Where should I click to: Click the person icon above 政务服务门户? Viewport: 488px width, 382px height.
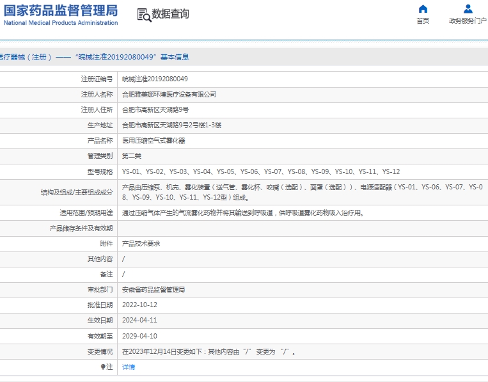click(468, 9)
